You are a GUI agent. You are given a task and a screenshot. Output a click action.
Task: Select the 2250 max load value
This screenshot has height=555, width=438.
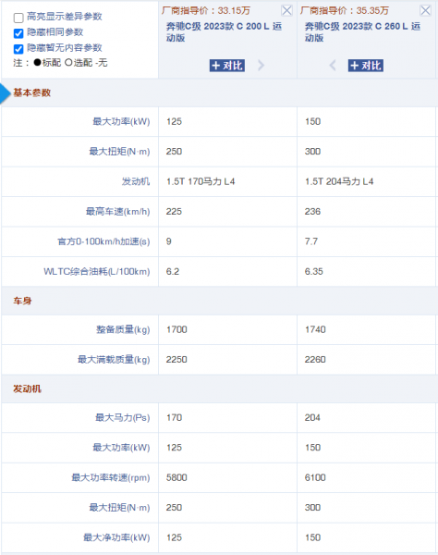tap(176, 360)
